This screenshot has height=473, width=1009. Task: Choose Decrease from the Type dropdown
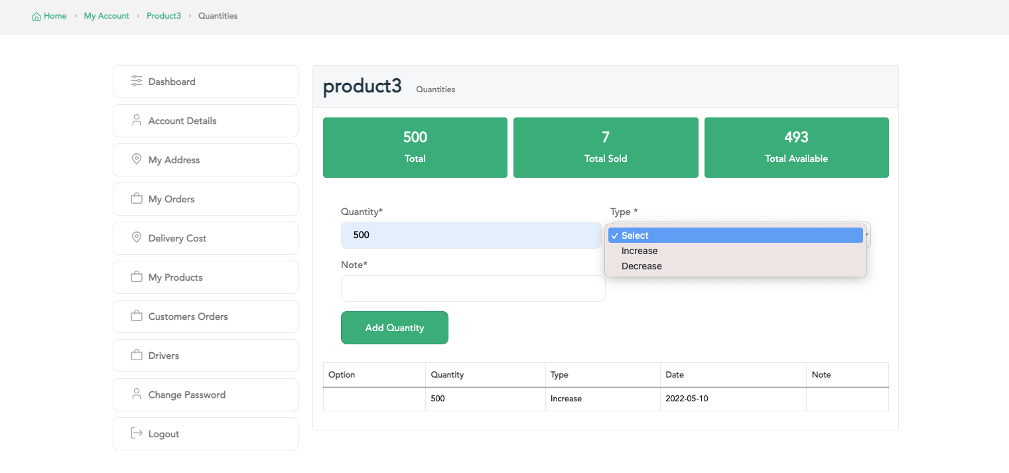[x=641, y=266]
